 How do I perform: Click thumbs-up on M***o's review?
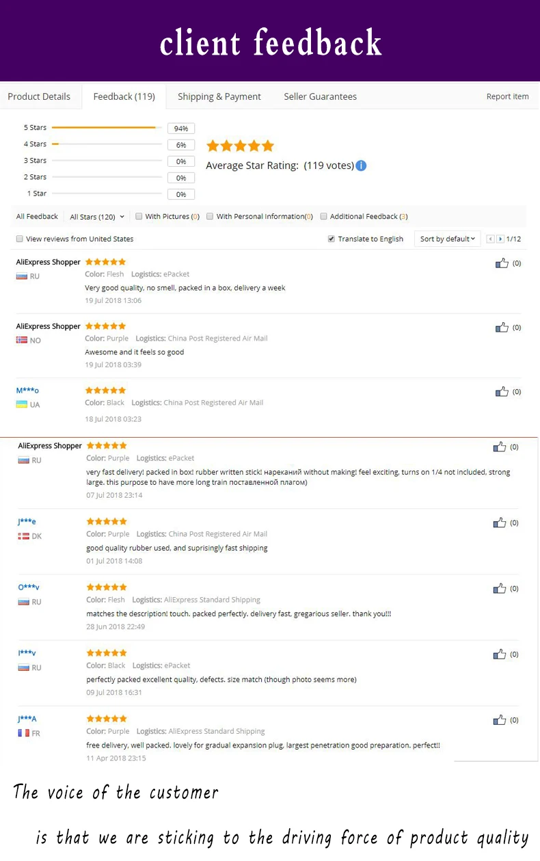click(502, 391)
